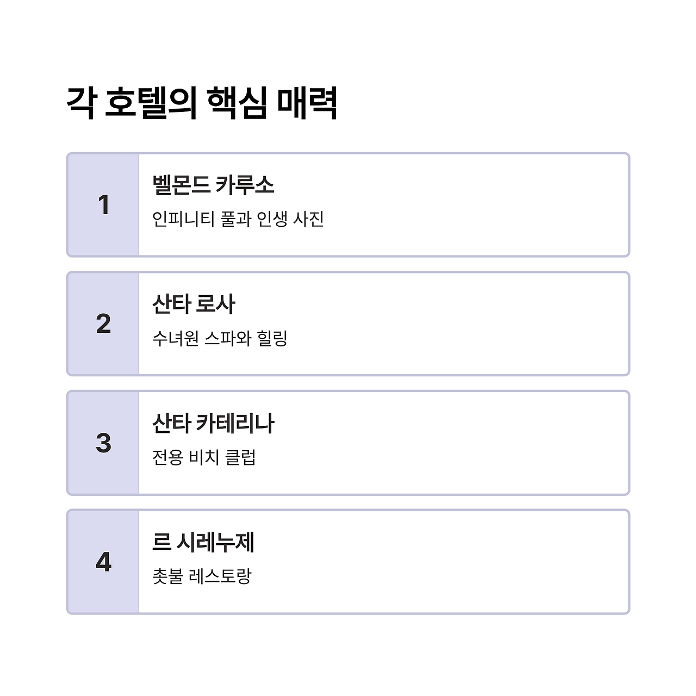Click the heading 각 호텔의 핵심 매력
Viewport: 696px width, 696px height.
(202, 103)
